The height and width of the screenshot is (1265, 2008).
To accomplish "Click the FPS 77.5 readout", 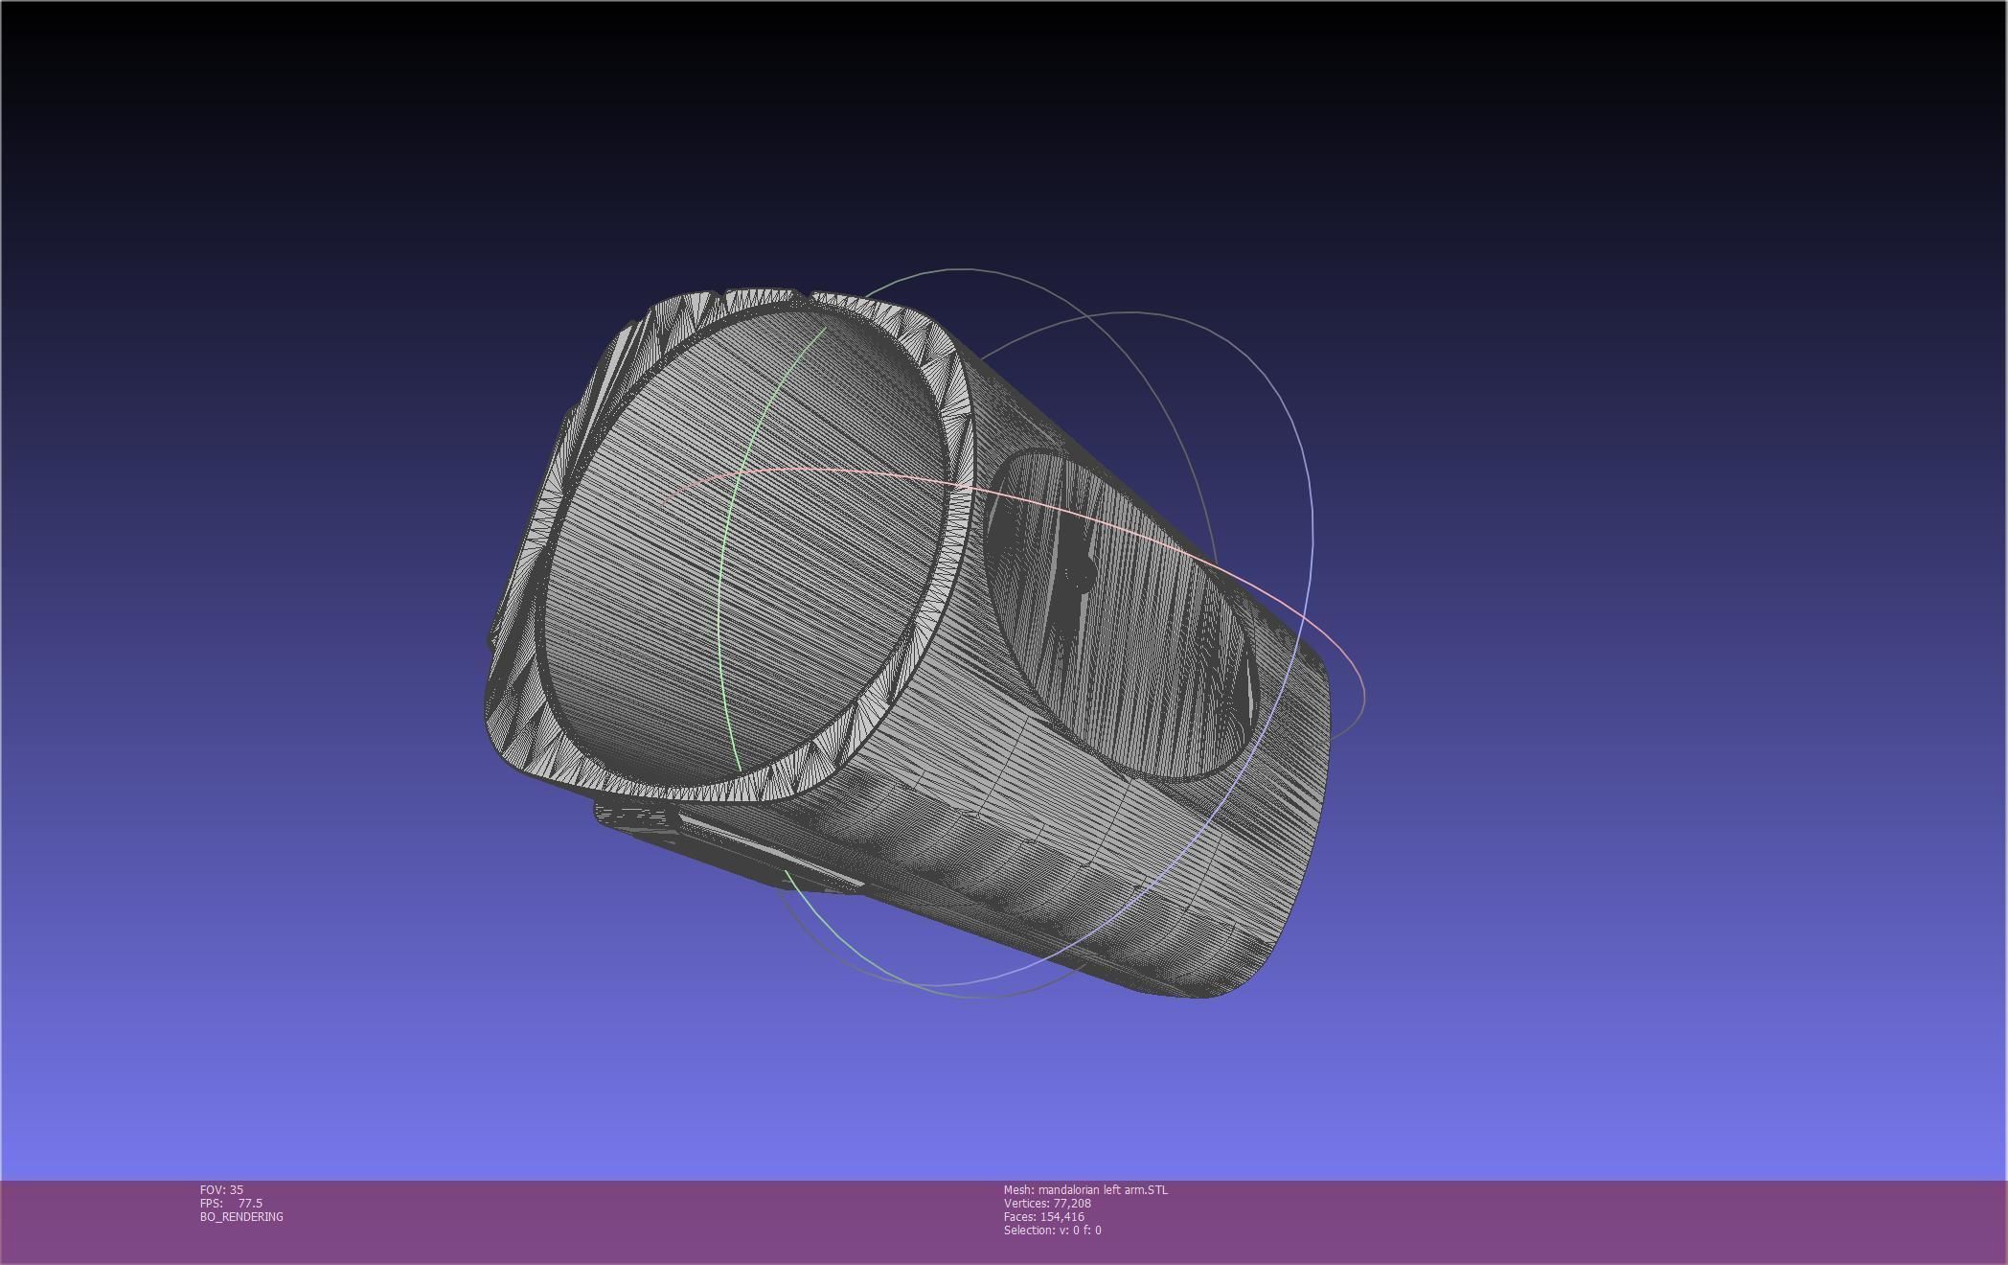I will tap(231, 1203).
